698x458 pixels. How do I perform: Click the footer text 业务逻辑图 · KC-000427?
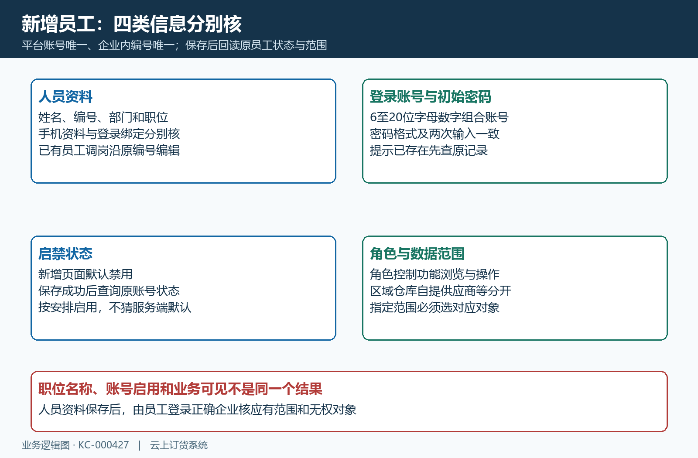(75, 445)
